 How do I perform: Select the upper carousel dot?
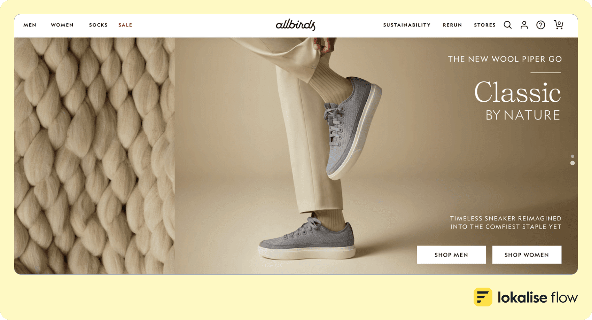pos(572,156)
